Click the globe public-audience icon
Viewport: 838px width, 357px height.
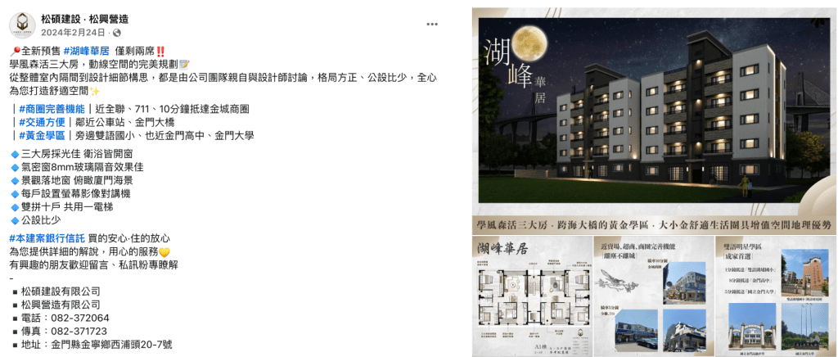(x=118, y=33)
